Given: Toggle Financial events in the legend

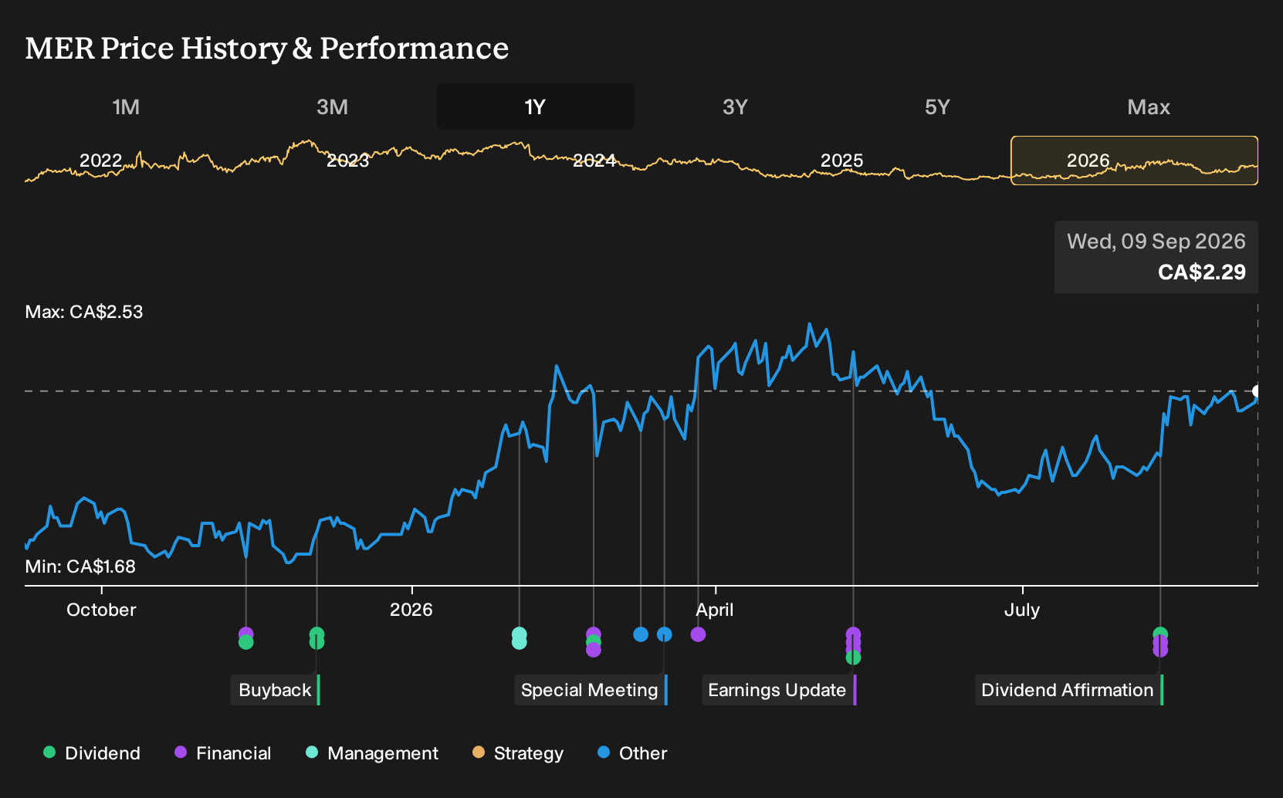Looking at the screenshot, I should click(x=223, y=753).
